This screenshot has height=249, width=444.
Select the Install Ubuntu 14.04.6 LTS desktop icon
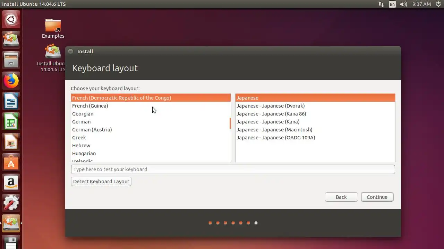52,58
